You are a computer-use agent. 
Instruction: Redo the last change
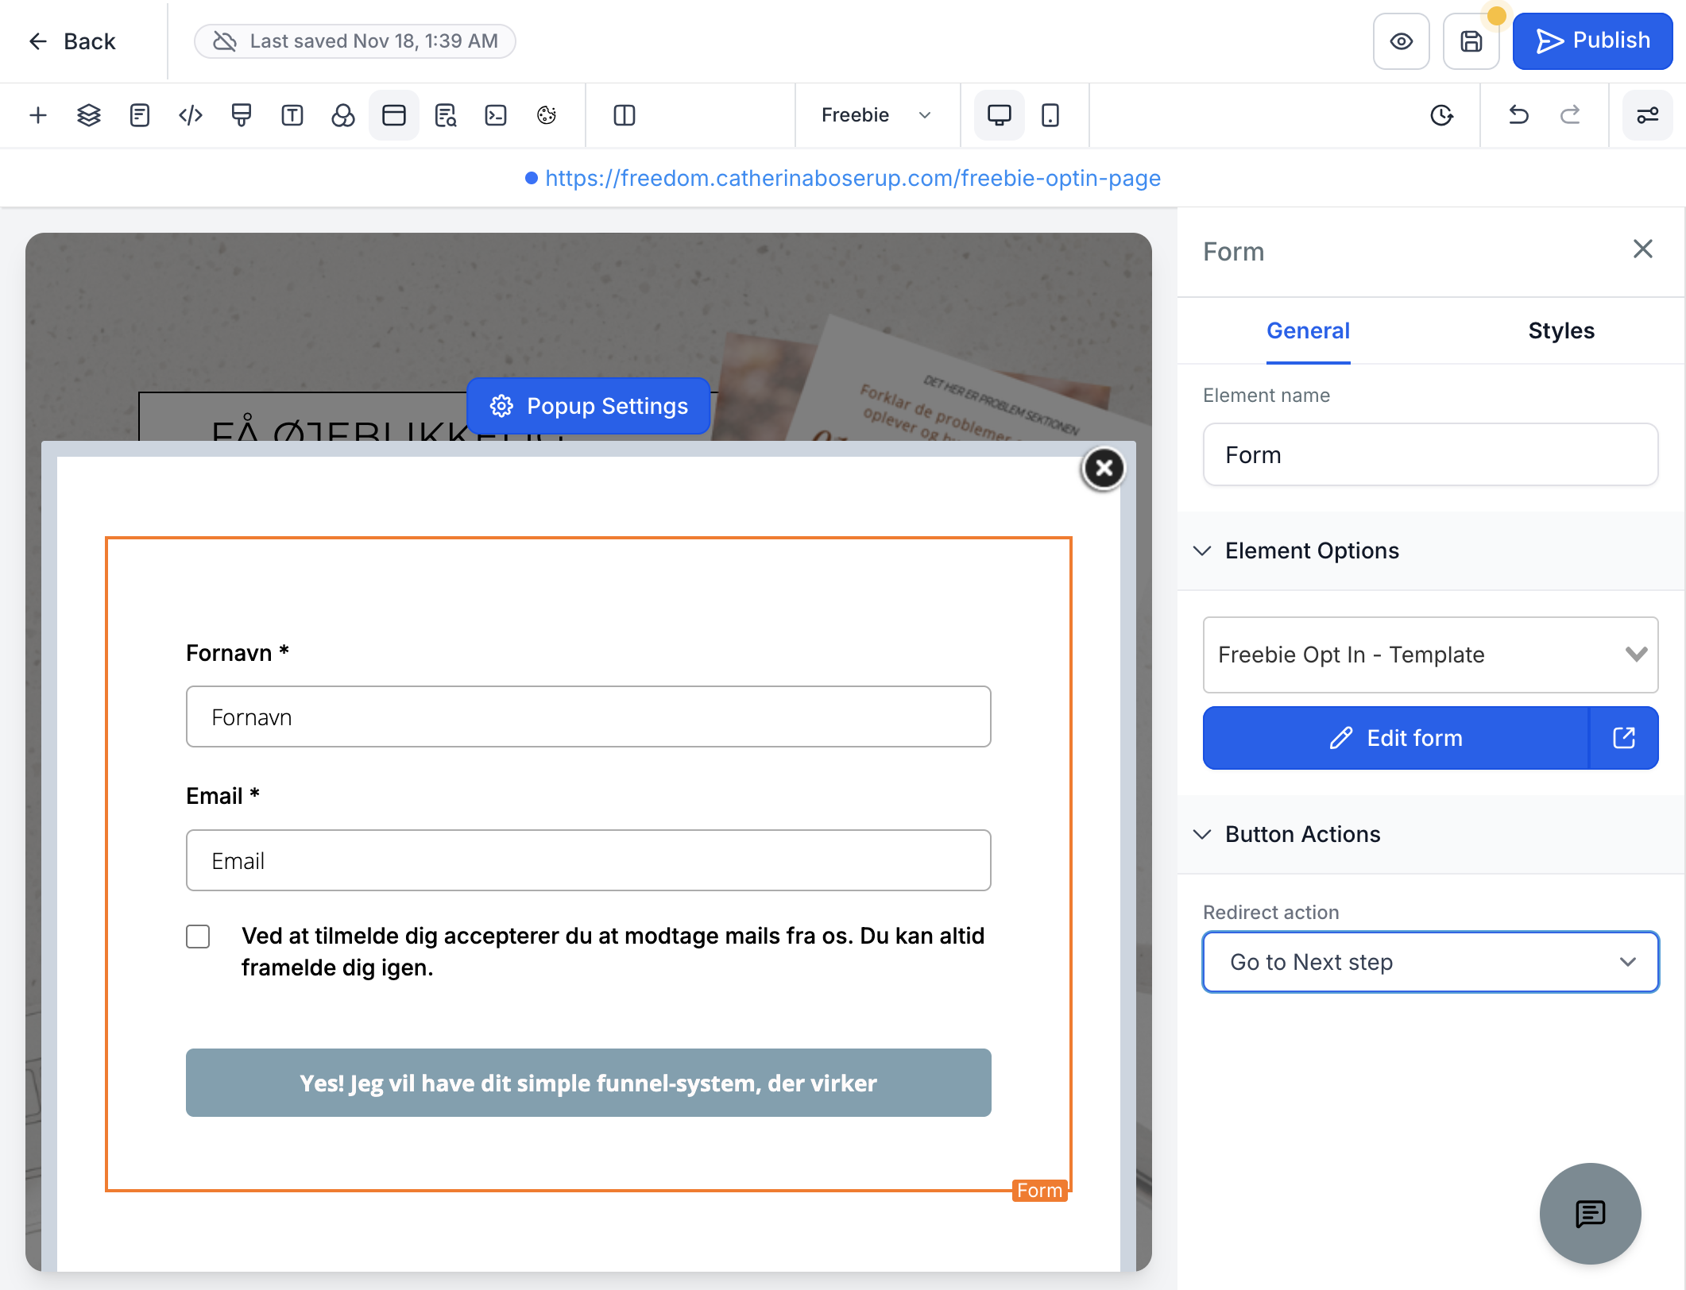pos(1570,115)
